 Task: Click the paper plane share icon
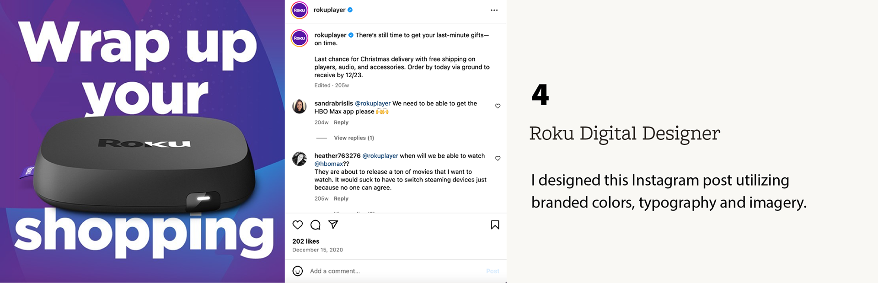click(x=333, y=224)
